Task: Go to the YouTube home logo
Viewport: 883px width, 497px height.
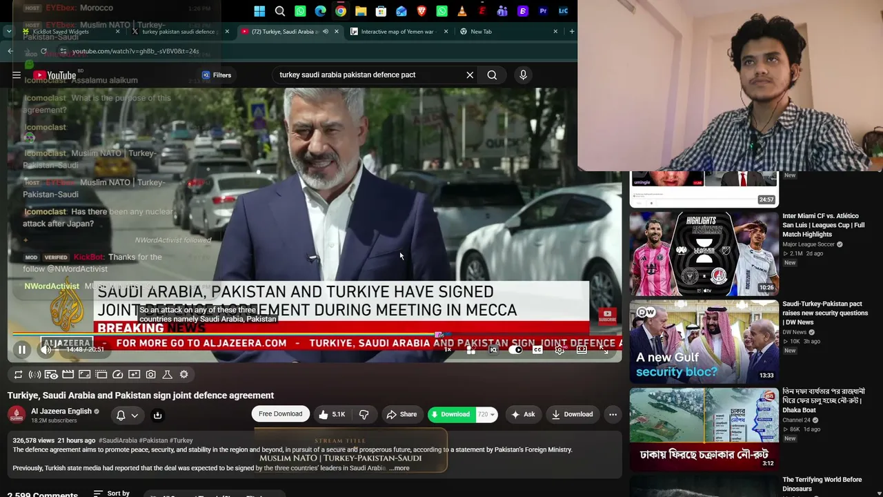Action: coord(54,75)
